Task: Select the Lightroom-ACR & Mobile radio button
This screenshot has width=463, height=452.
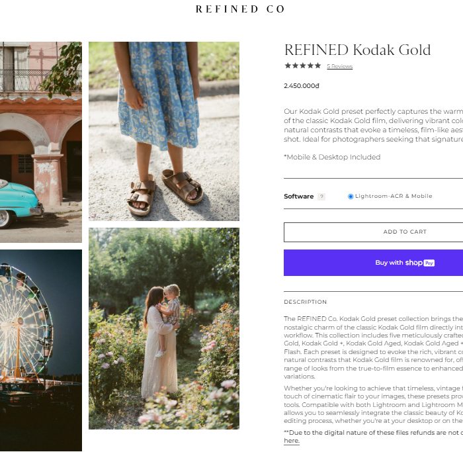Action: pyautogui.click(x=351, y=197)
